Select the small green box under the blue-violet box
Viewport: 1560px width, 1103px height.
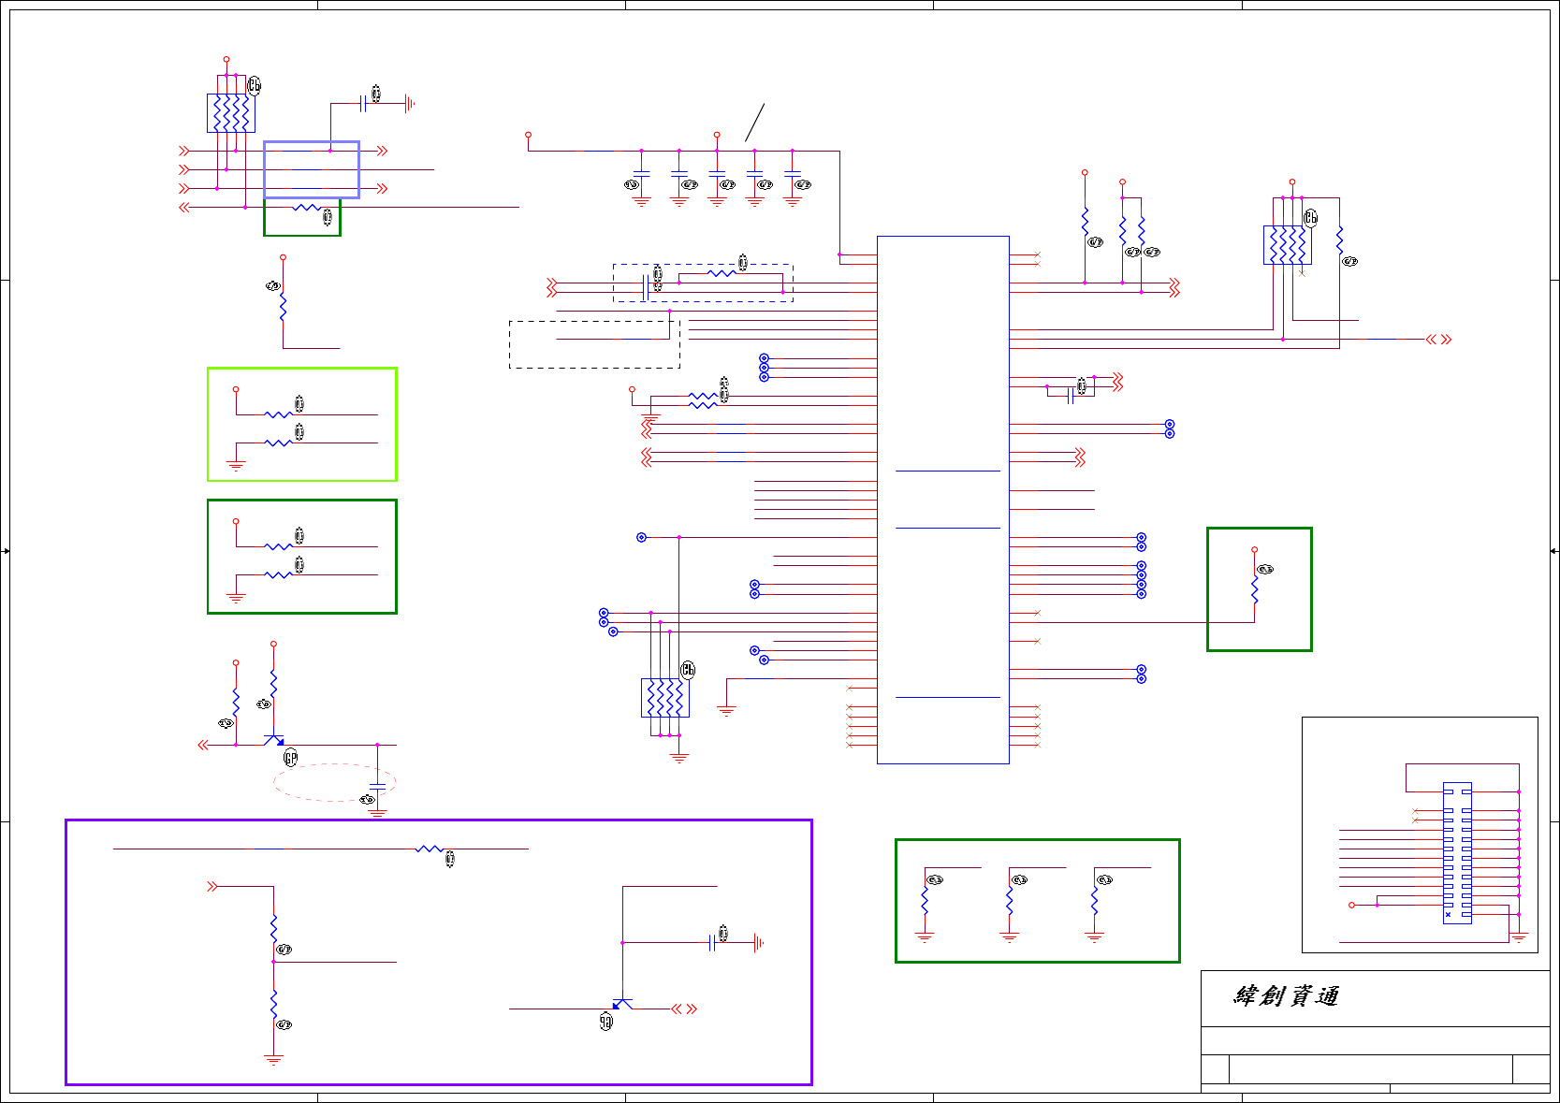click(x=302, y=217)
